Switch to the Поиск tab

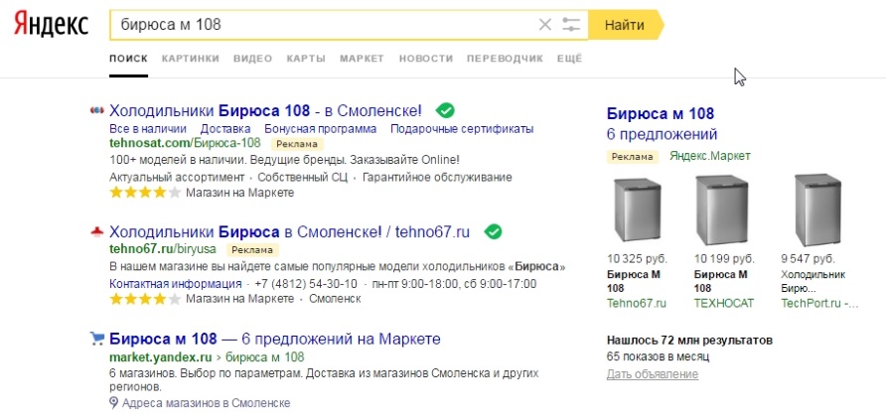point(129,59)
